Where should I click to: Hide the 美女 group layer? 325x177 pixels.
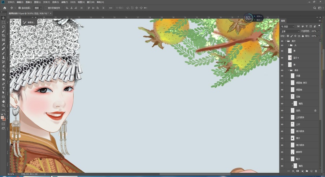tap(282, 41)
